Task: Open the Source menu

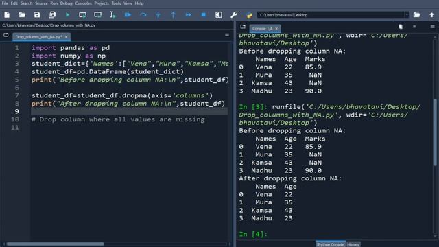Action: [41, 3]
